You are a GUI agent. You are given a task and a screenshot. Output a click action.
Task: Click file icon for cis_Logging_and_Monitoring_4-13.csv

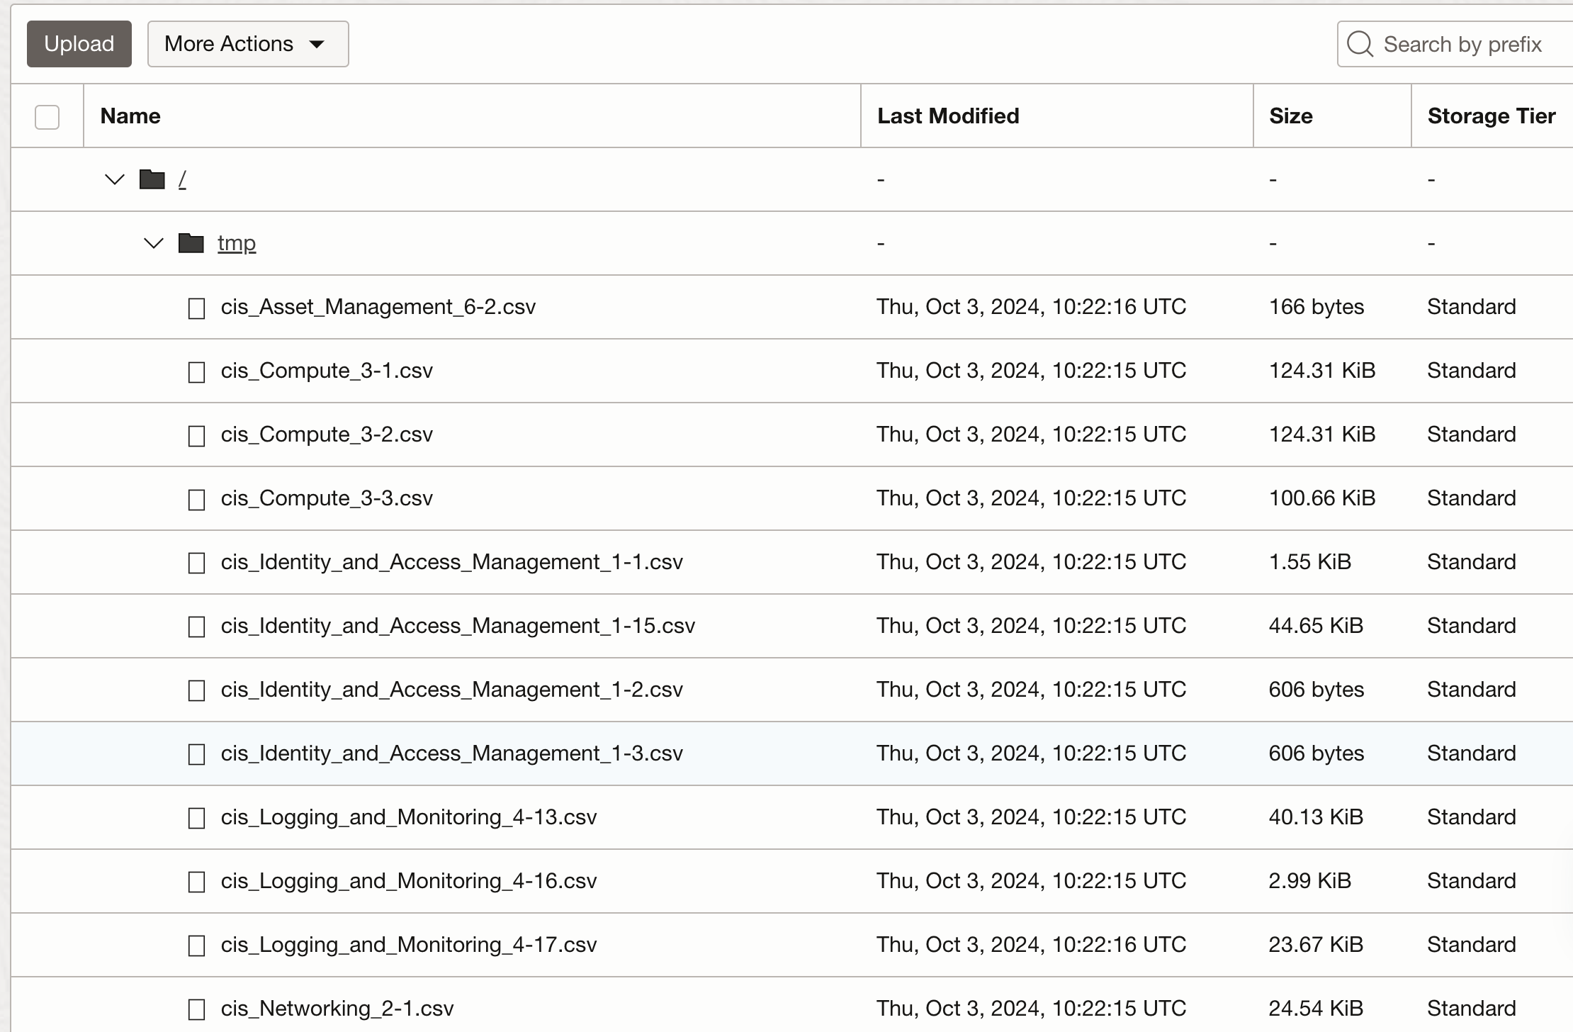pos(196,818)
